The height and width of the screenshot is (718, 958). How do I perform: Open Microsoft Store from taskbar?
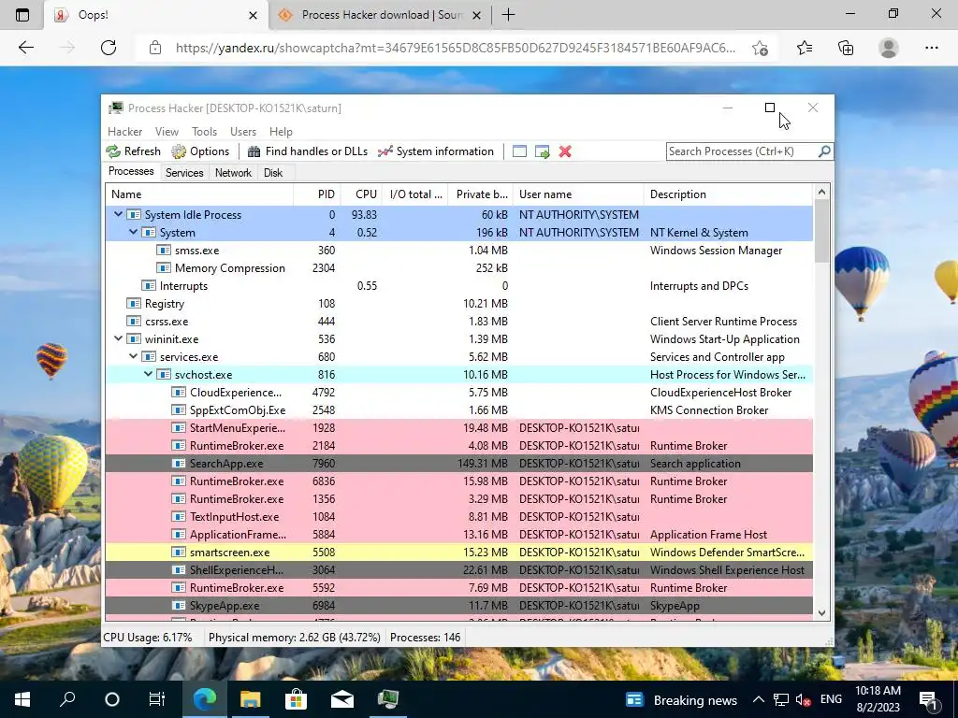(x=296, y=699)
